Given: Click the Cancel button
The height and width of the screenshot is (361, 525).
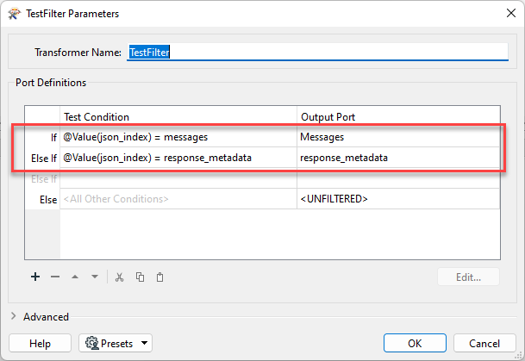Looking at the screenshot, I should [484, 343].
